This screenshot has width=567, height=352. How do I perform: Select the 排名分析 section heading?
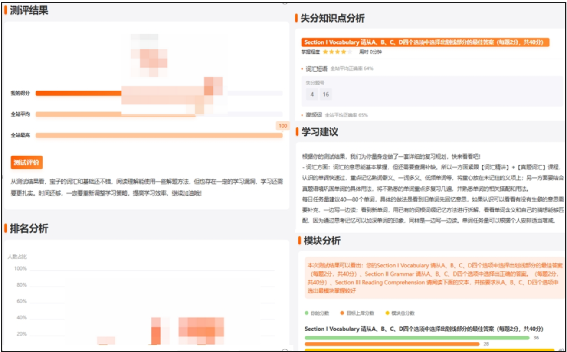tap(29, 228)
